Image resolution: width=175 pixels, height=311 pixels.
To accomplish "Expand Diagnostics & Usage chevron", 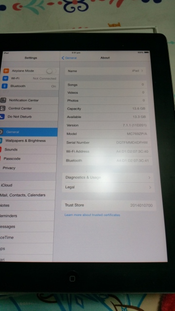I will coord(149,178).
